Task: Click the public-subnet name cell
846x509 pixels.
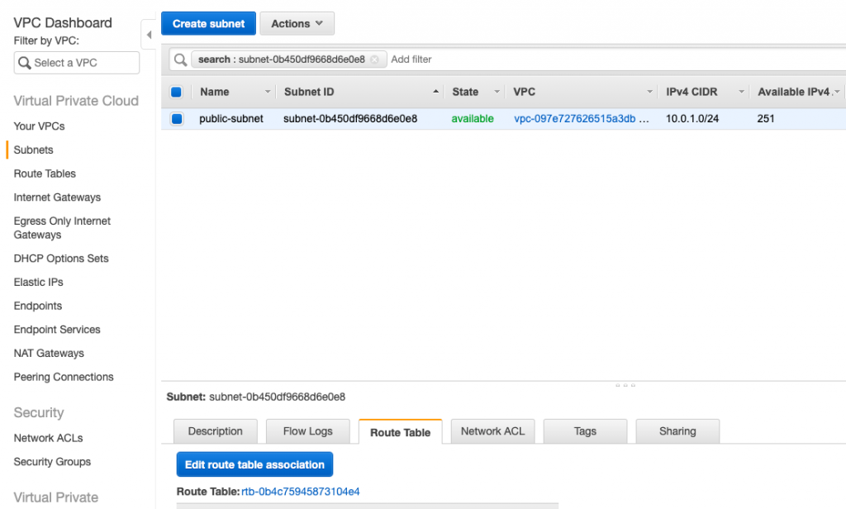Action: pos(231,119)
